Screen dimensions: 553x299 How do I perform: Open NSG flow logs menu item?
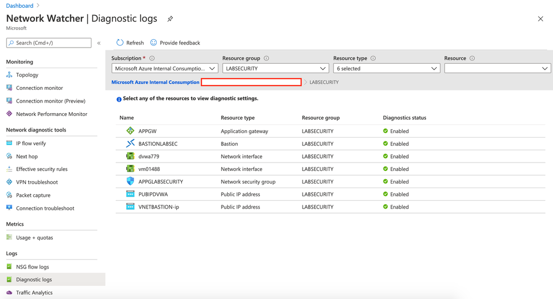(33, 267)
